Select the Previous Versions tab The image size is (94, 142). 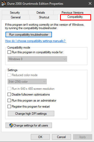click(x=73, y=13)
